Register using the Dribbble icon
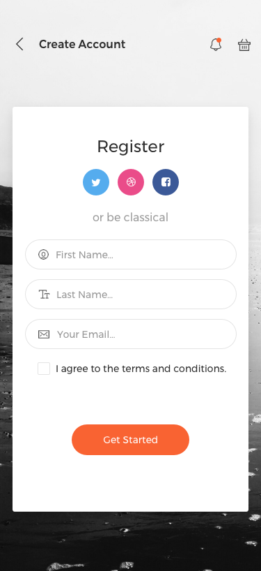Viewport: 261px width, 571px height. pos(131,182)
